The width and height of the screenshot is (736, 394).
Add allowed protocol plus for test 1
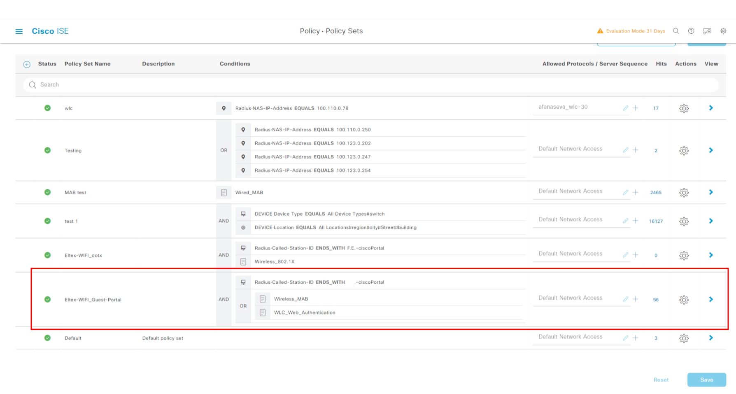click(636, 221)
